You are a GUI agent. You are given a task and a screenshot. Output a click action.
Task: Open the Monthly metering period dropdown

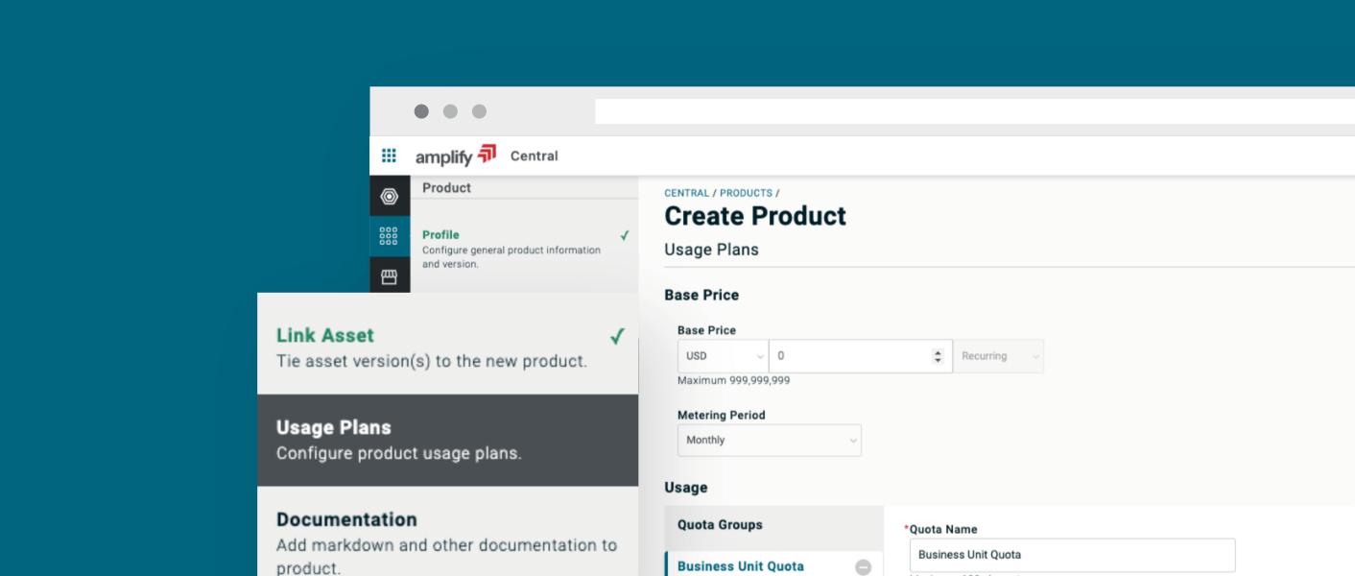[769, 441]
